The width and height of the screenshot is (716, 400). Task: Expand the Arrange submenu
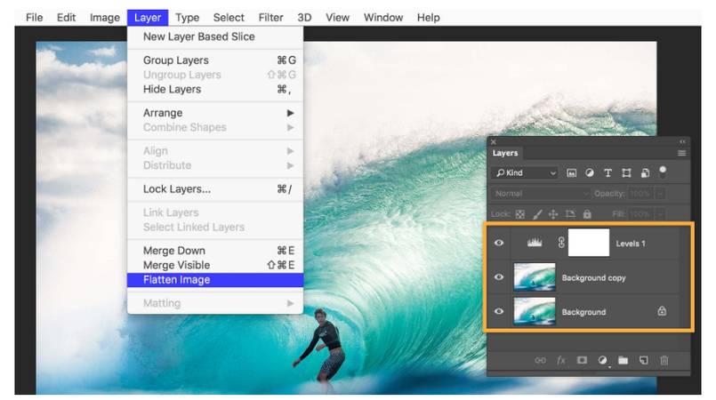(291, 113)
